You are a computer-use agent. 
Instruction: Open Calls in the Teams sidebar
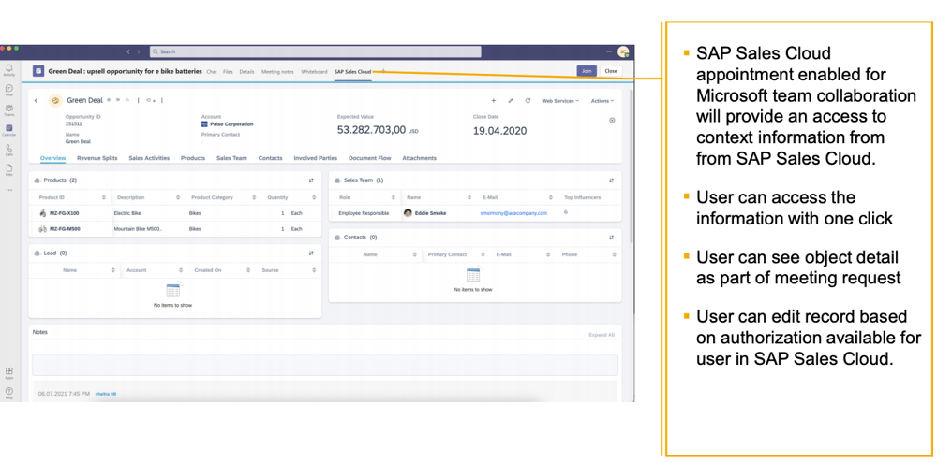9,150
